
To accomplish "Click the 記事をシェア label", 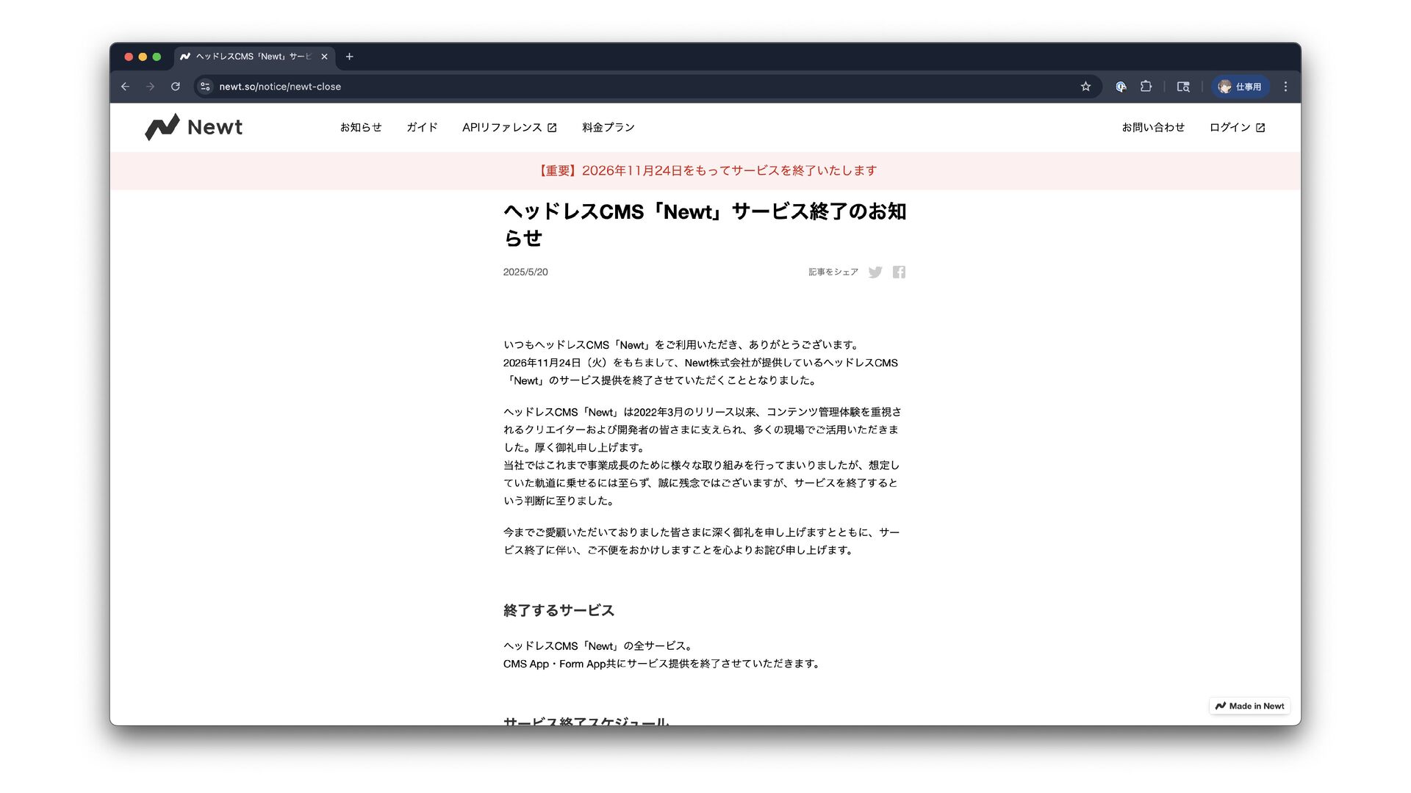I will point(833,272).
